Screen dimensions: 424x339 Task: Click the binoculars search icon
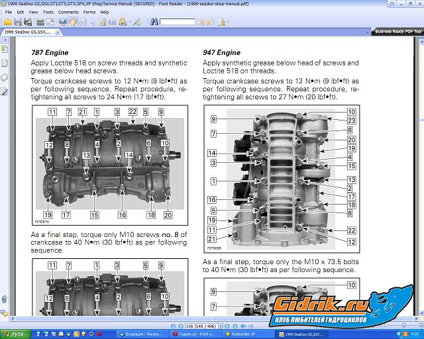point(154,22)
